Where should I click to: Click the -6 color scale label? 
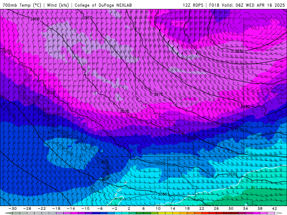tap(100, 209)
